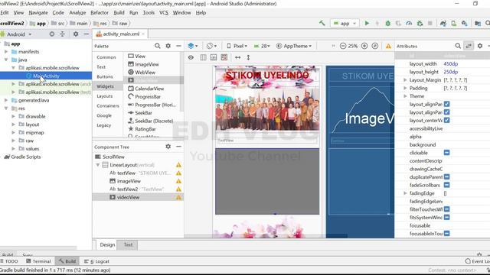The width and height of the screenshot is (490, 275).
Task: Open the app run configuration dropdown
Action: click(345, 24)
